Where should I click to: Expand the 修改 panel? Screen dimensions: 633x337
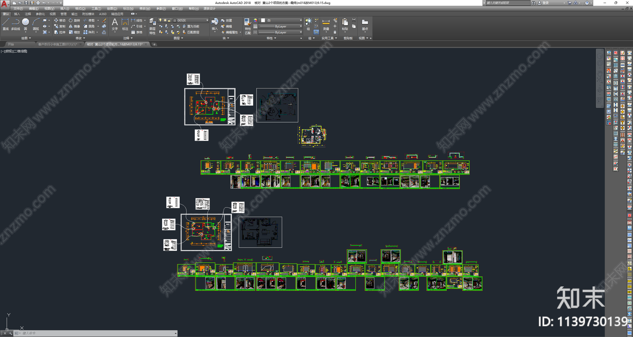(80, 38)
